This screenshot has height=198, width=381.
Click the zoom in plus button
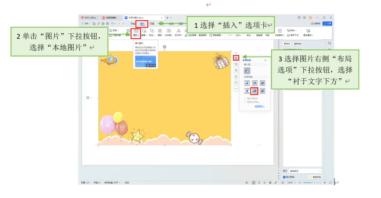click(325, 183)
